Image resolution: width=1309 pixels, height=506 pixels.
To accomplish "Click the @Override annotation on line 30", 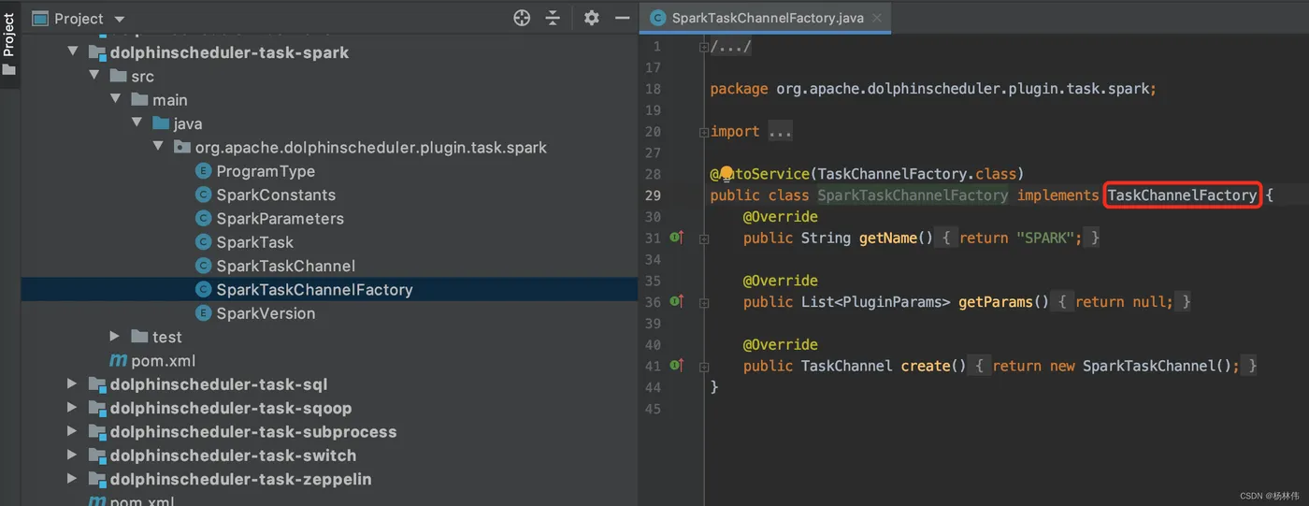I will [x=781, y=217].
